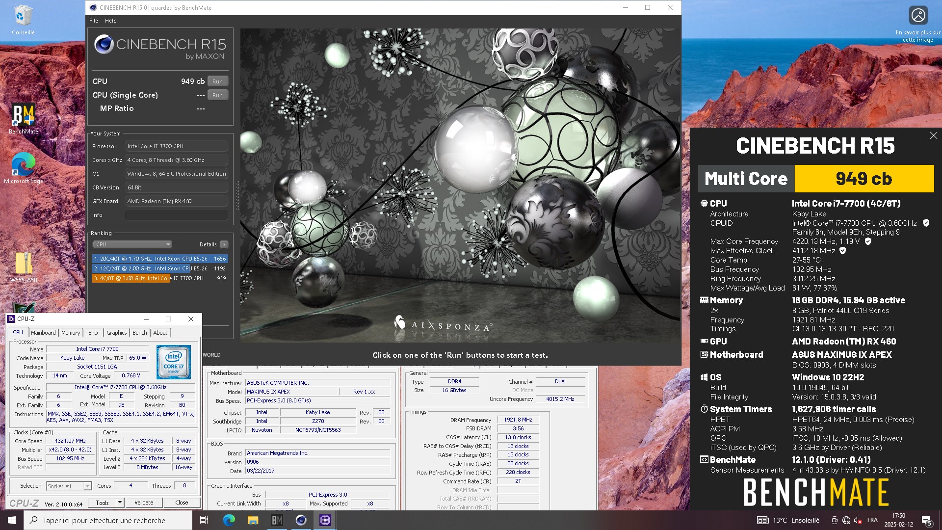Open the BenchMate desktop shortcut
The width and height of the screenshot is (942, 530).
point(23,118)
